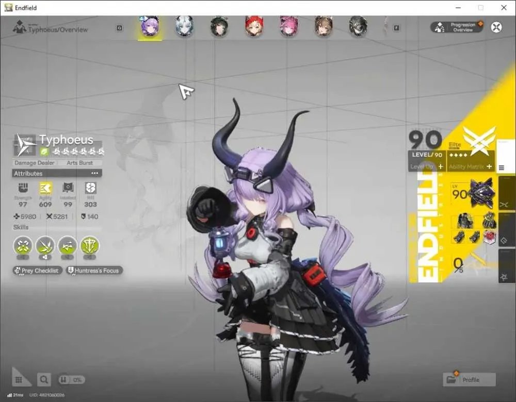Screen dimensions: 516x402
Task: Close the operator overview with X icon
Action: 496,27
